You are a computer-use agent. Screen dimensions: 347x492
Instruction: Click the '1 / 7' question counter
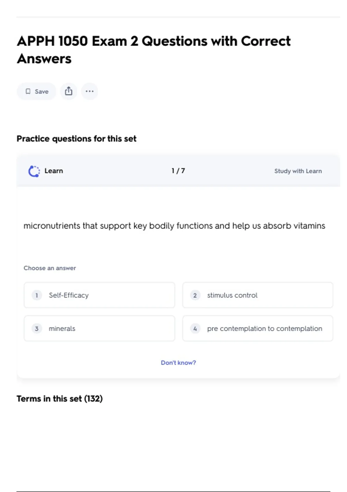coord(178,171)
